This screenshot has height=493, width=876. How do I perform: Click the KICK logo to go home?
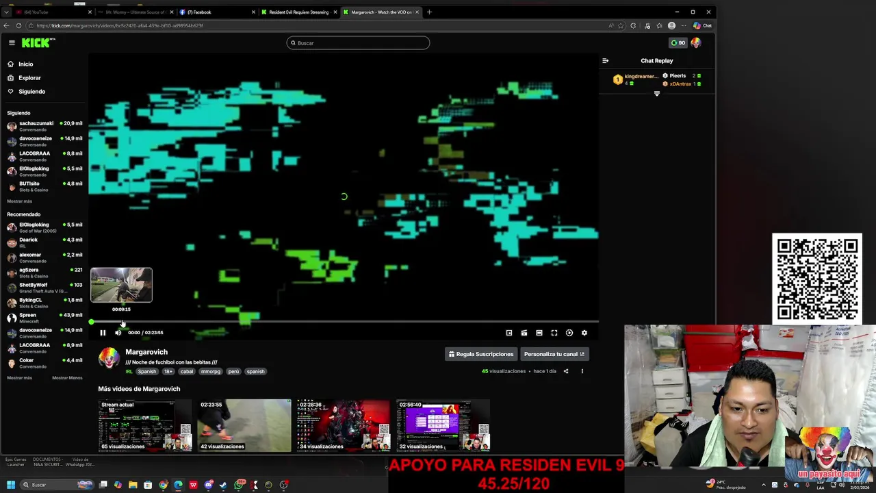tap(38, 42)
